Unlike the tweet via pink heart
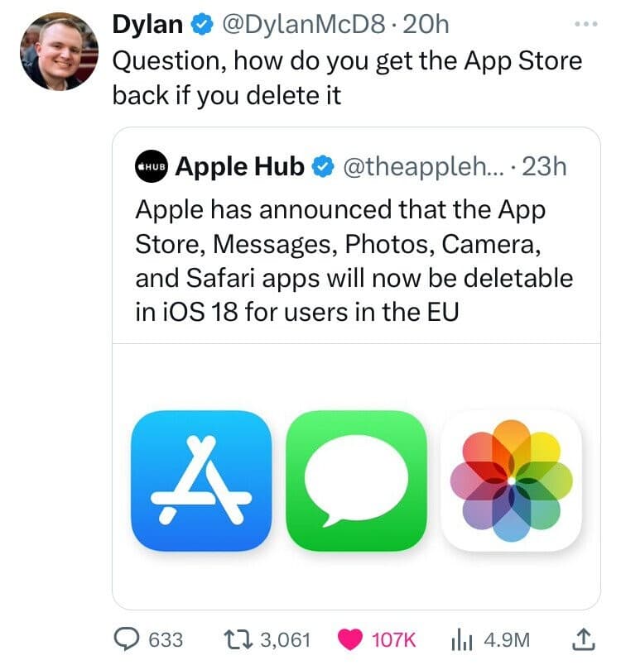This screenshot has width=621, height=665. [x=349, y=639]
